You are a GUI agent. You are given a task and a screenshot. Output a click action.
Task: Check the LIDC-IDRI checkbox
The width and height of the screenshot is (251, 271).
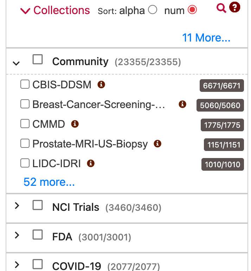click(x=25, y=163)
